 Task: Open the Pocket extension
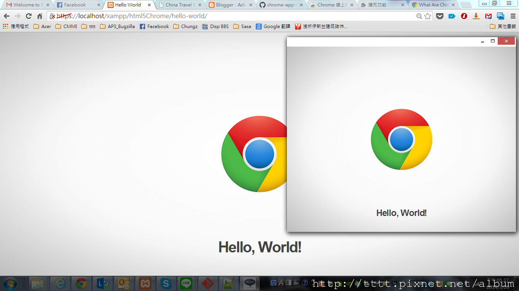(440, 16)
